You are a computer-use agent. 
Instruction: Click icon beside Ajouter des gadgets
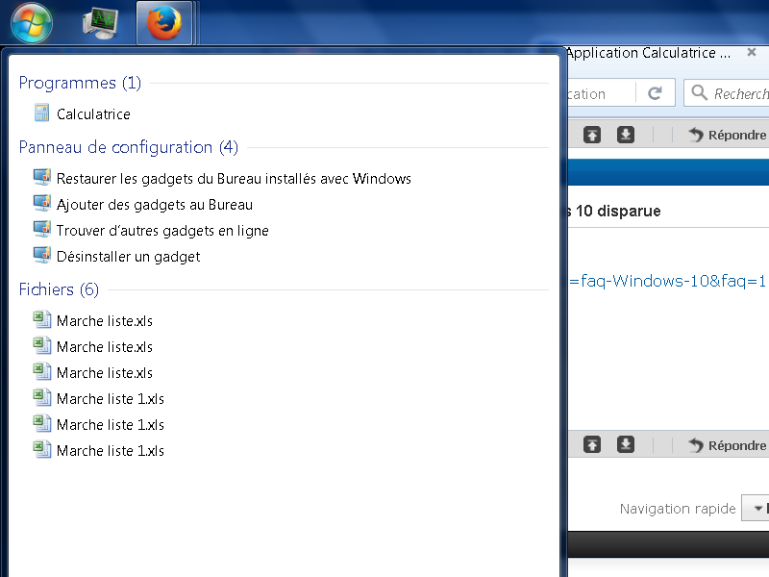(41, 203)
